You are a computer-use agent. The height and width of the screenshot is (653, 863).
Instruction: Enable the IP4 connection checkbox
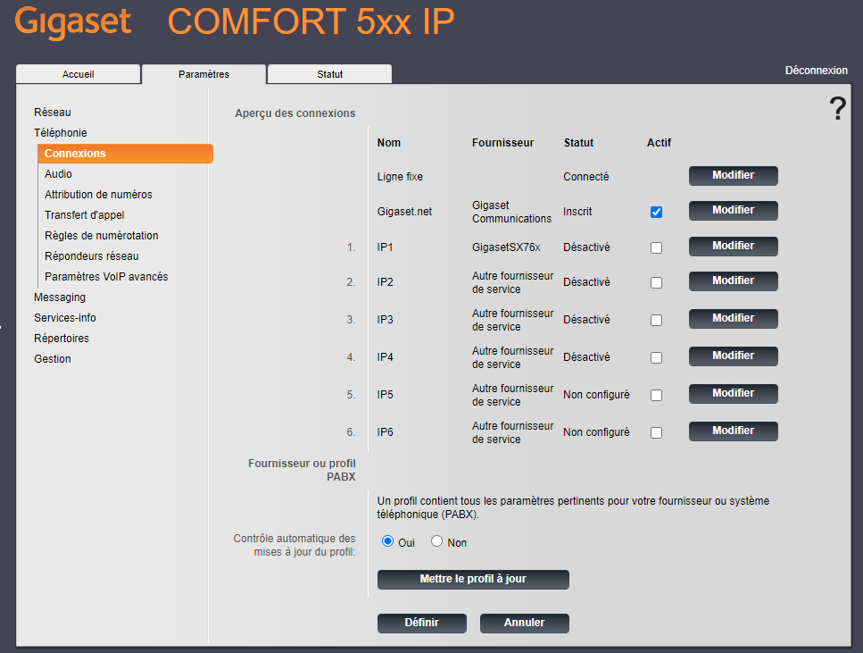coord(656,357)
